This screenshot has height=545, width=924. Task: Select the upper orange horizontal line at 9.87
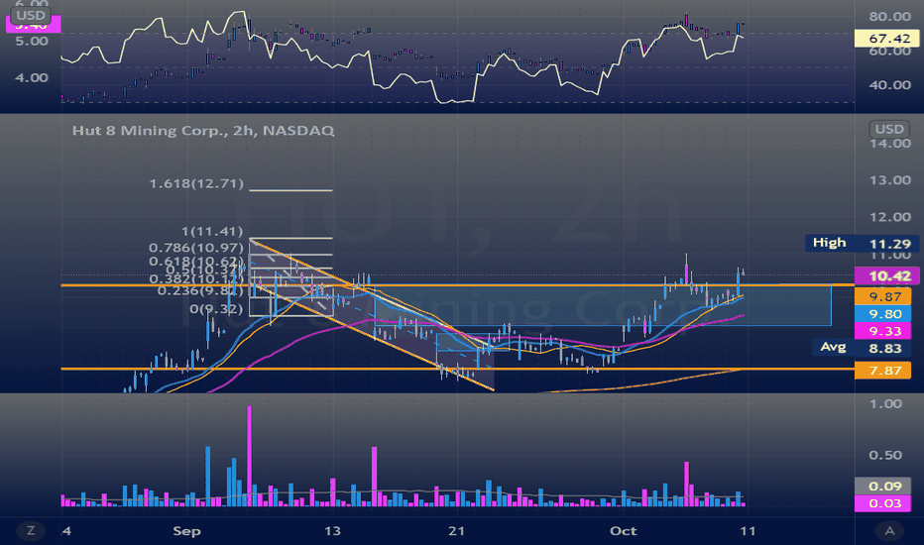[x=457, y=285]
